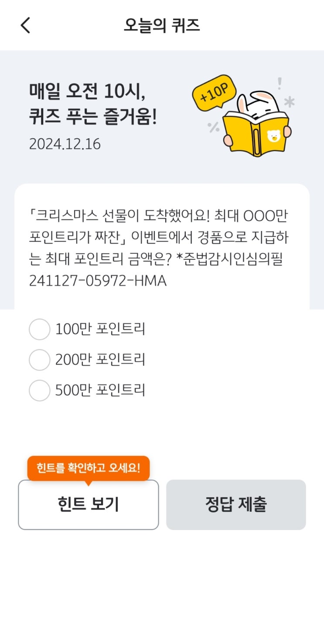Click the orange 힌트를 확인하고 오세요! tooltip
Viewport: 324px width, 629px height.
tap(89, 469)
